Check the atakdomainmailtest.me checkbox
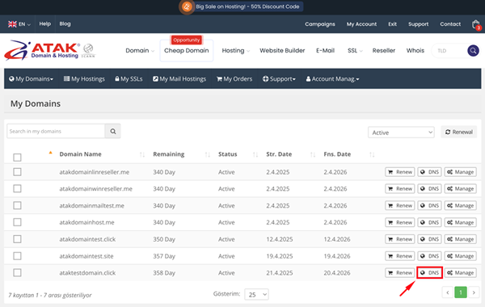This screenshot has height=307, width=485. click(x=17, y=205)
